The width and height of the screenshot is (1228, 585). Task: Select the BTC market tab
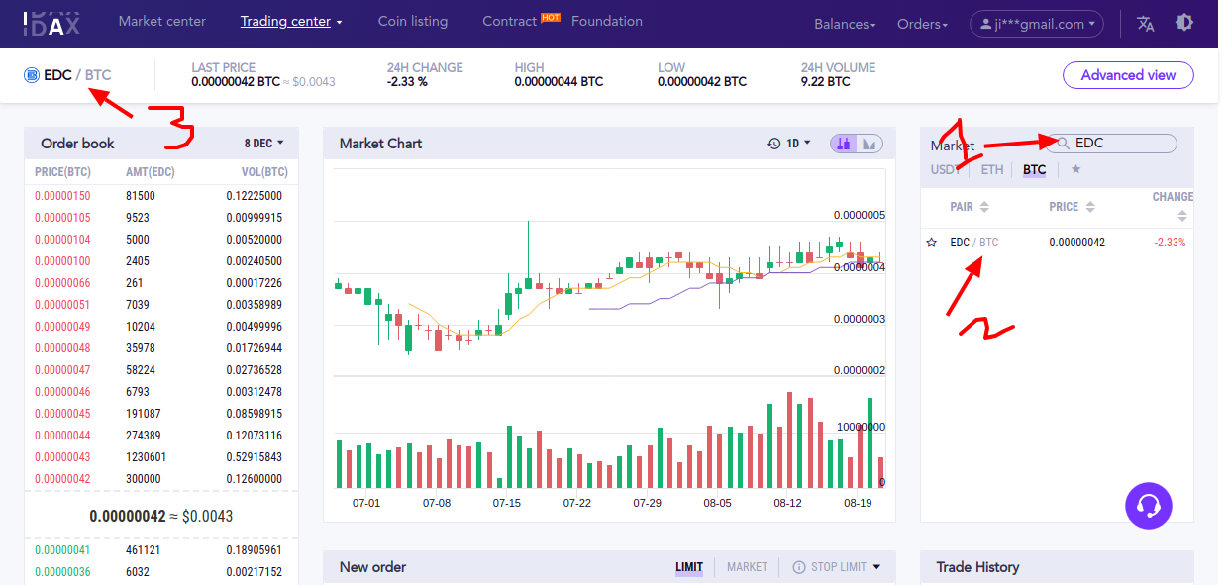click(1035, 170)
